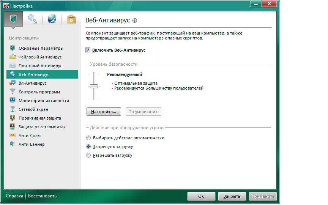Open the Advanced settings box tab
Image resolution: width=328 pixels, height=205 pixels.
coord(71,19)
